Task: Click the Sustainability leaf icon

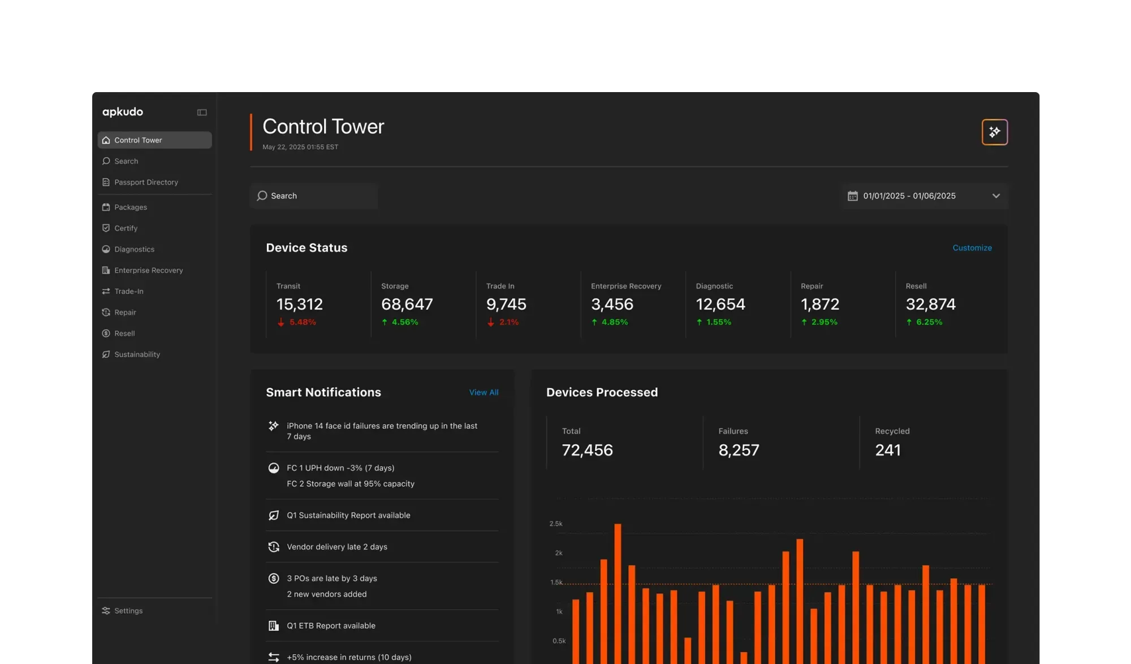Action: click(106, 354)
